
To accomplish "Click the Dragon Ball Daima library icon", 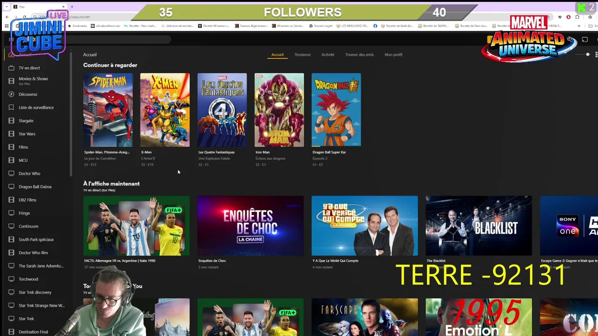I will pos(11,187).
